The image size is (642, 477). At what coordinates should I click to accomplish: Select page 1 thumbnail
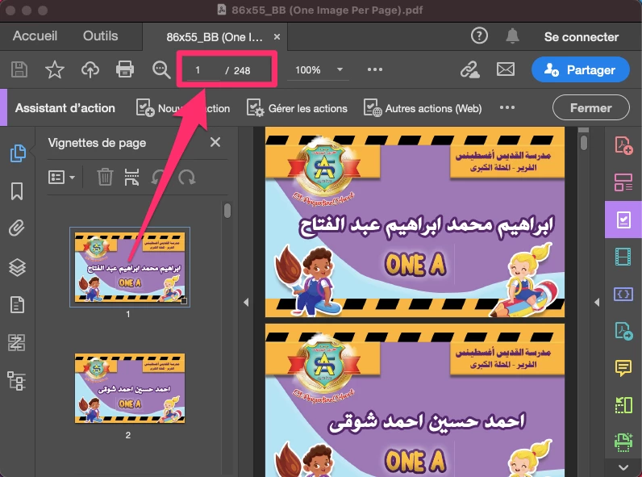129,267
